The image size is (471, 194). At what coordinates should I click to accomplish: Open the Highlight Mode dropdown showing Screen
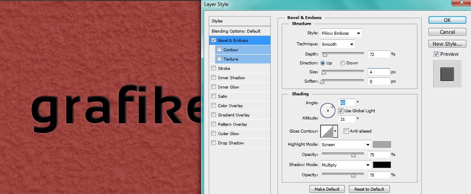click(x=346, y=144)
